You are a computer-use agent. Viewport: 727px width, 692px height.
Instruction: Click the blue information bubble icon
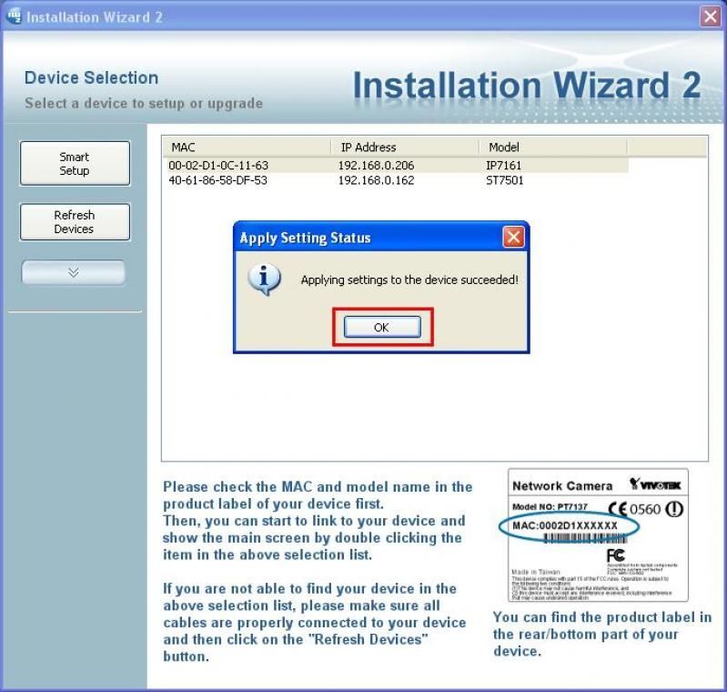[264, 280]
